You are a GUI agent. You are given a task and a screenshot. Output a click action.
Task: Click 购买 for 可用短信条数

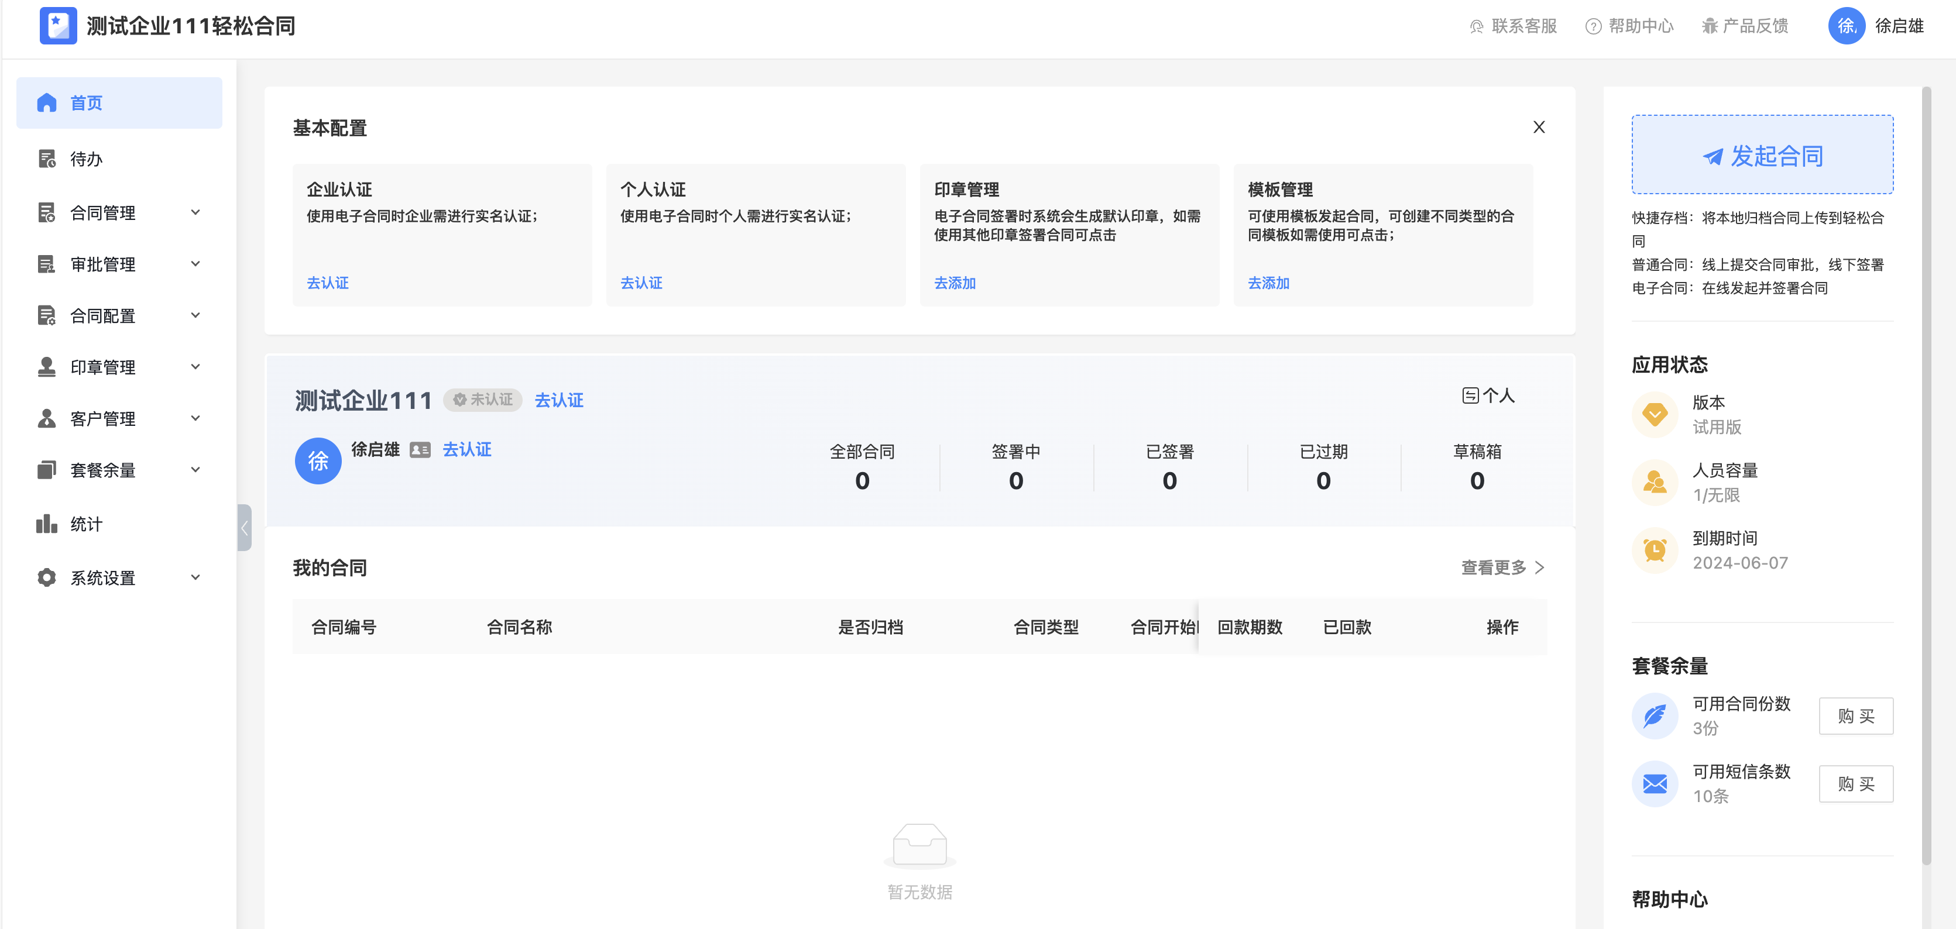1856,783
